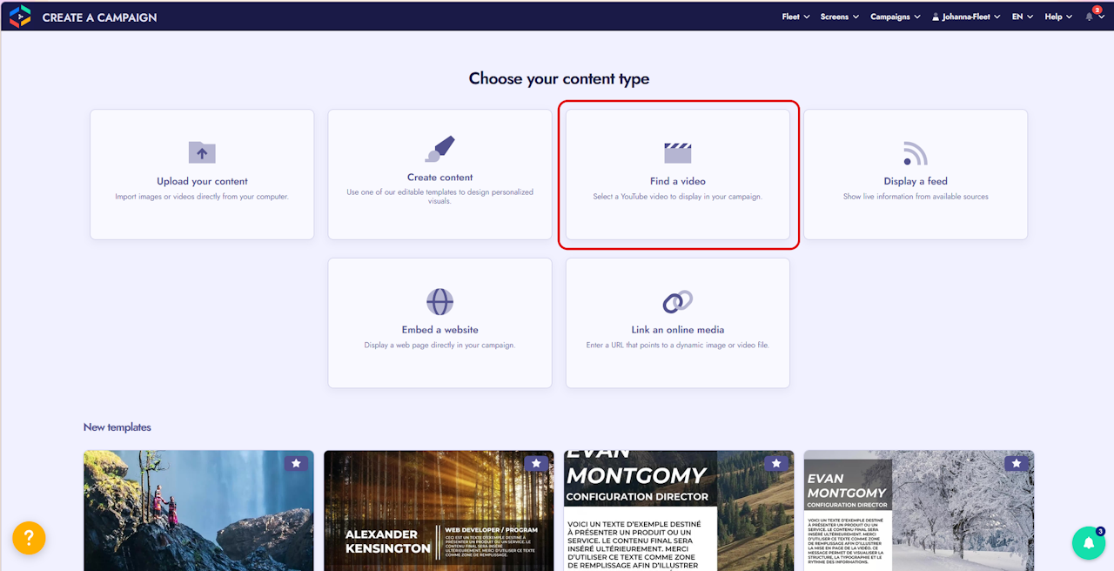The image size is (1114, 571).
Task: Click the Upload your content folder icon
Action: tap(202, 152)
